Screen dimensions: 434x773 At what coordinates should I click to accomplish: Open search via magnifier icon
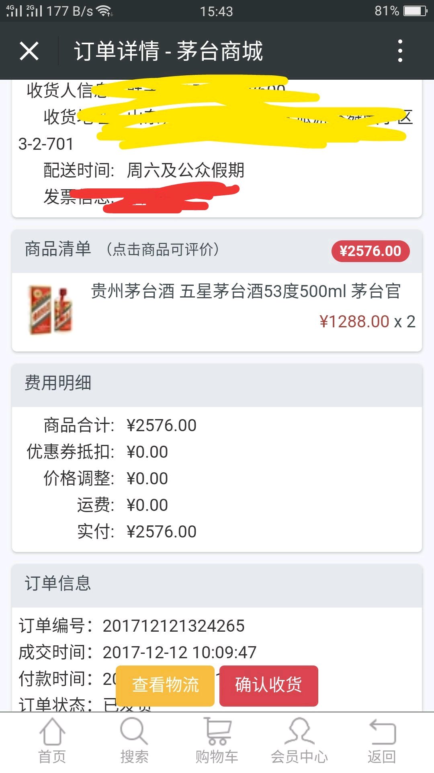(x=134, y=732)
